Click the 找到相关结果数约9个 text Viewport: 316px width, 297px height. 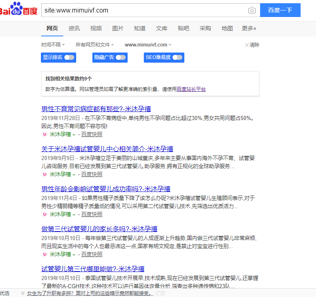click(x=68, y=78)
